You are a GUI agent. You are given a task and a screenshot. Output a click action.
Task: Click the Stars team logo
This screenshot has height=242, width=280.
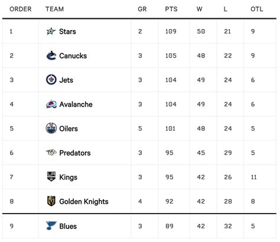tap(51, 31)
